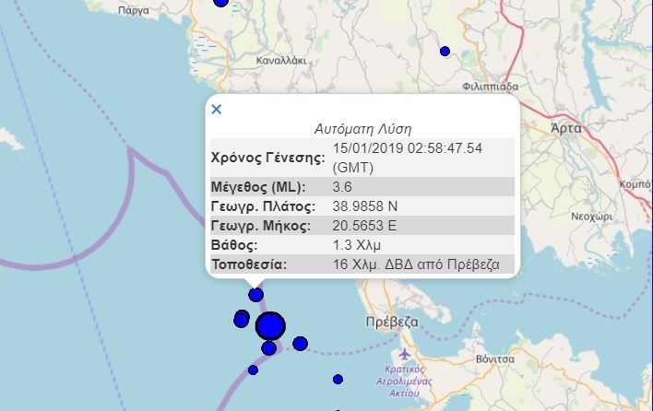Click the blue marker nearest to Πρέβεζα
The width and height of the screenshot is (653, 411).
300,344
